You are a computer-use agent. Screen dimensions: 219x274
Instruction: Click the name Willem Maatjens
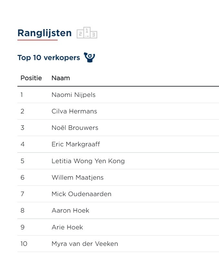pos(77,177)
